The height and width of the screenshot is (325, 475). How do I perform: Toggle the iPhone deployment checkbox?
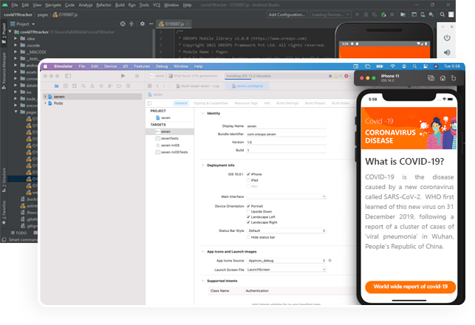point(248,174)
